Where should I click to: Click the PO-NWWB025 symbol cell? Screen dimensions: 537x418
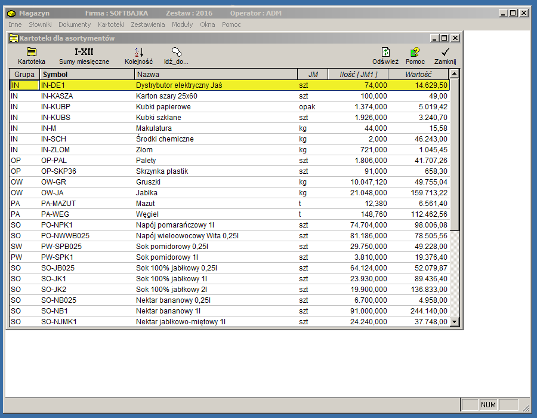(x=87, y=236)
